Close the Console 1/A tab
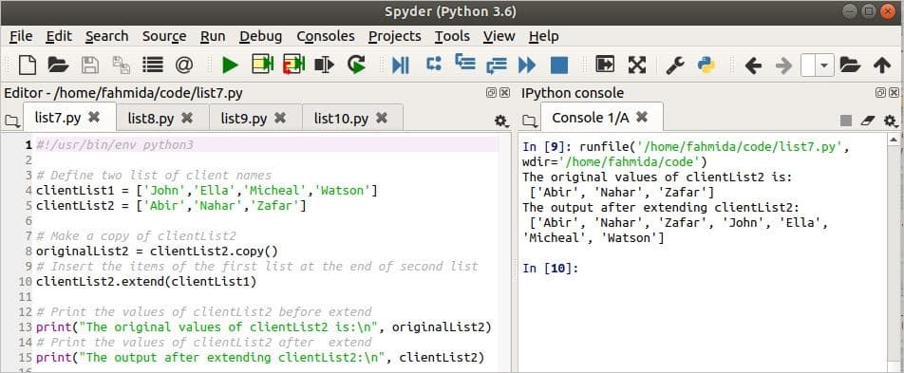The height and width of the screenshot is (373, 904). 642,117
